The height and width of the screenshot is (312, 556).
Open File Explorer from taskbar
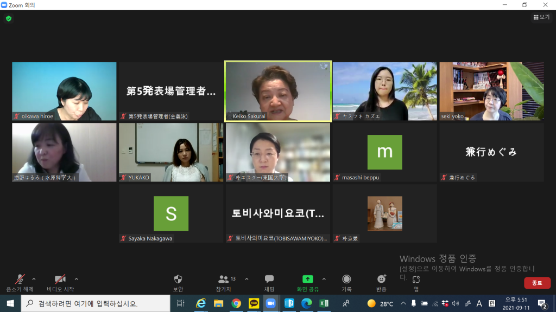pyautogui.click(x=218, y=303)
